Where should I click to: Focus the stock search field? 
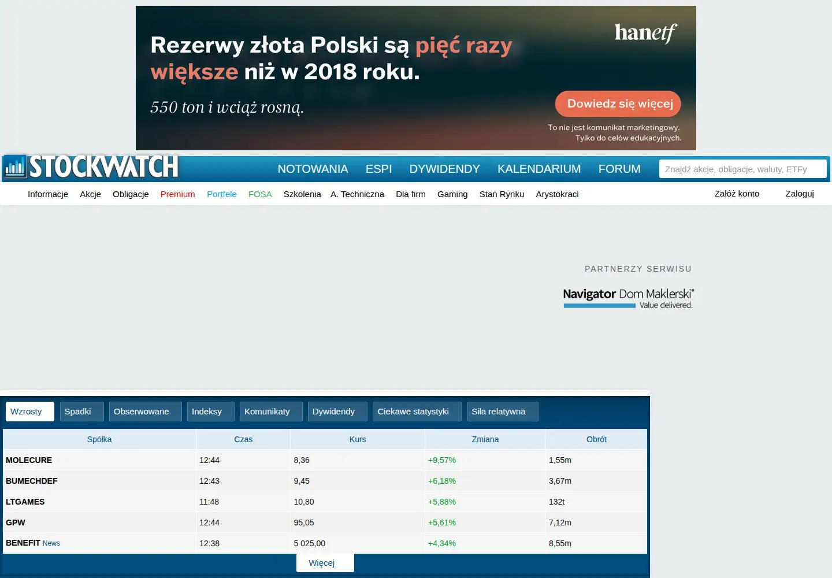(x=742, y=169)
